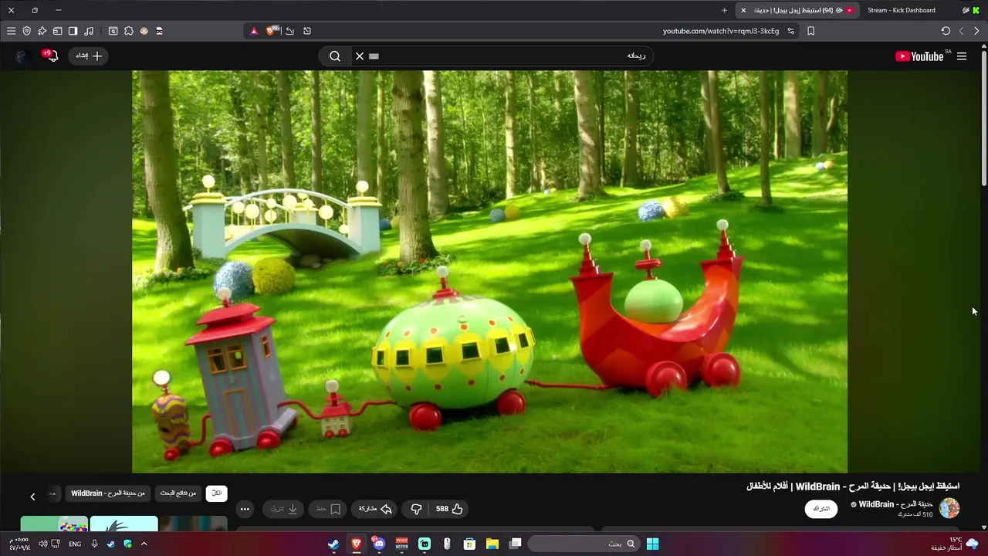Open Discord from the taskbar
Viewport: 988px width, 556px height.
(378, 544)
